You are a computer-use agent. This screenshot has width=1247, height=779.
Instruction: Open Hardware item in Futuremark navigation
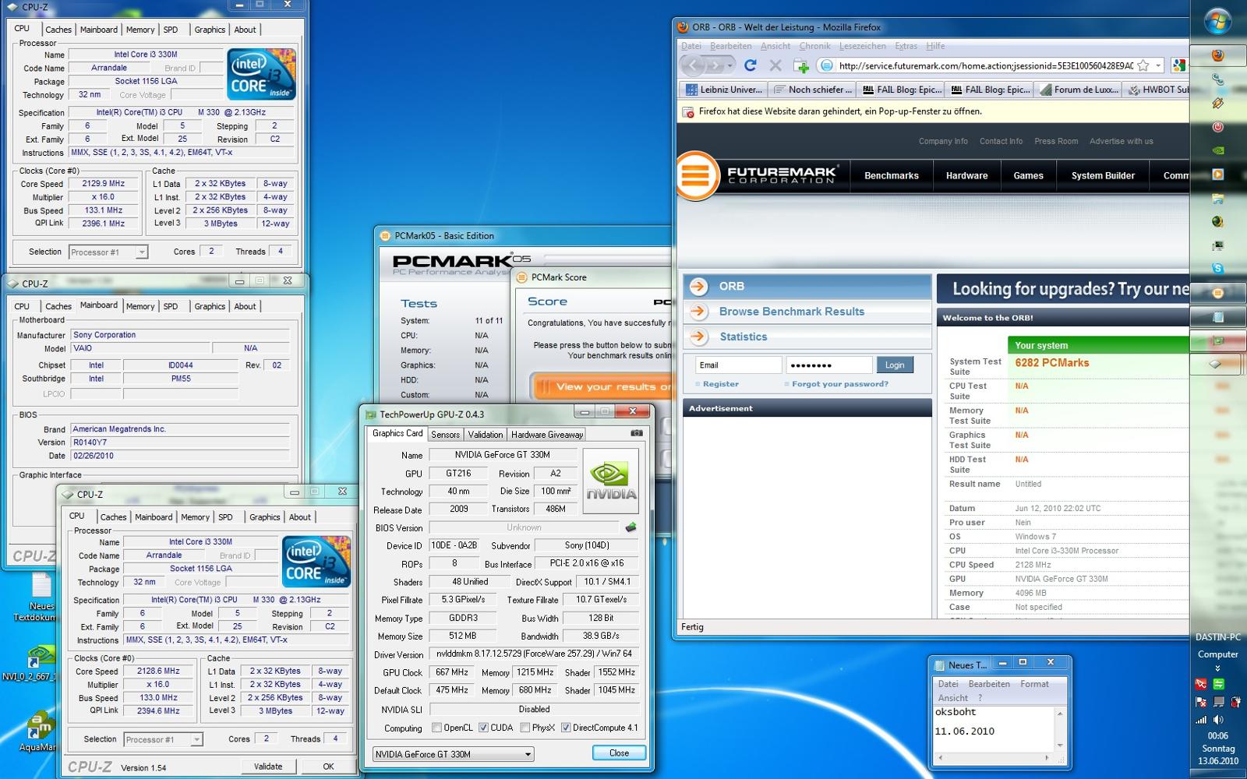[x=966, y=176]
